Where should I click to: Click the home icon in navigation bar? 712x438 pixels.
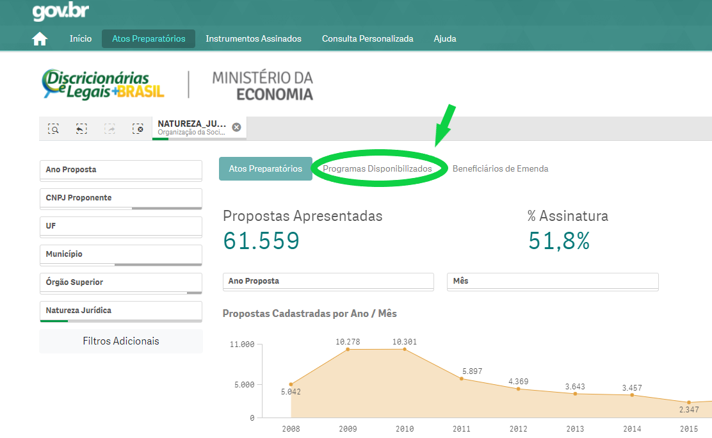[x=40, y=39]
